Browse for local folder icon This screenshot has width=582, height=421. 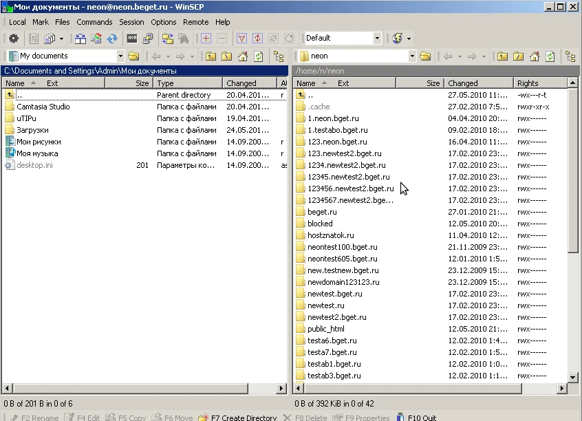pyautogui.click(x=133, y=56)
